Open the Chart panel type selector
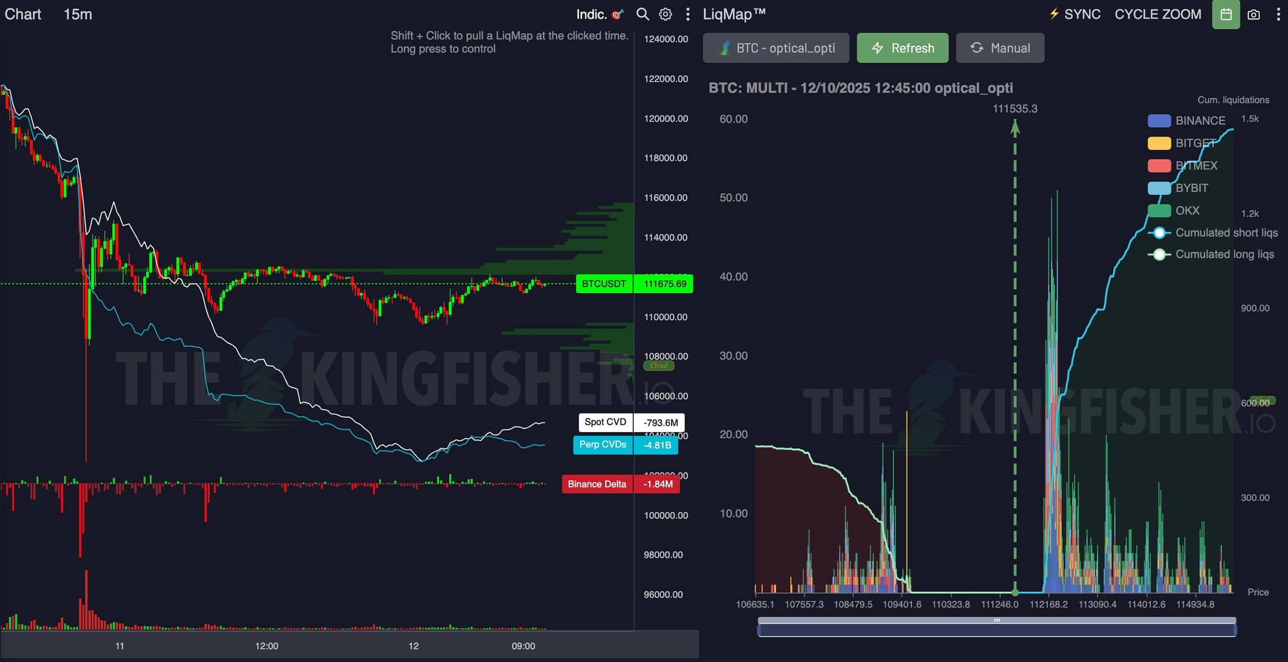Viewport: 1288px width, 662px height. click(x=23, y=14)
